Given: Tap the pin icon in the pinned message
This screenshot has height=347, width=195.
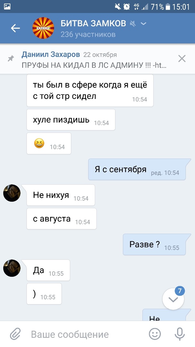Looking at the screenshot, I should (11, 58).
